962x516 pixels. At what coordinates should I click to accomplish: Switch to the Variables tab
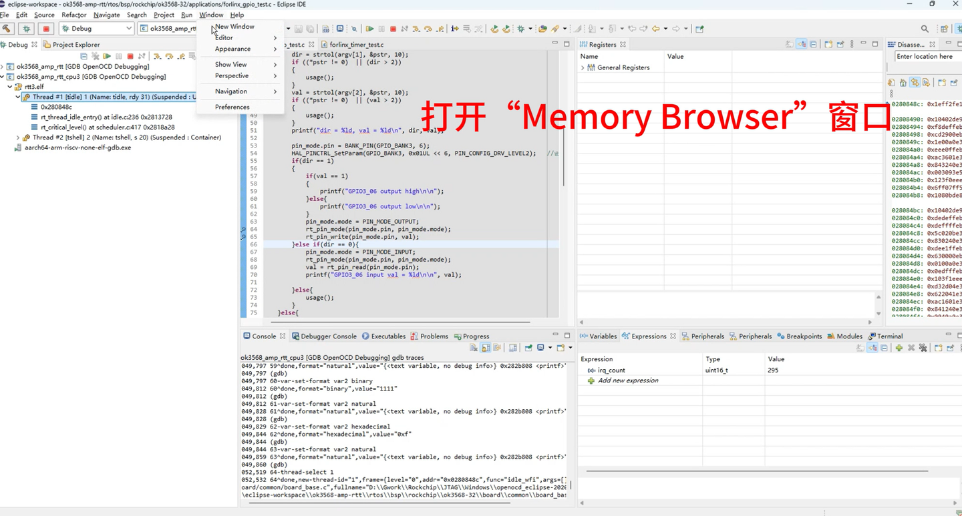(x=599, y=336)
